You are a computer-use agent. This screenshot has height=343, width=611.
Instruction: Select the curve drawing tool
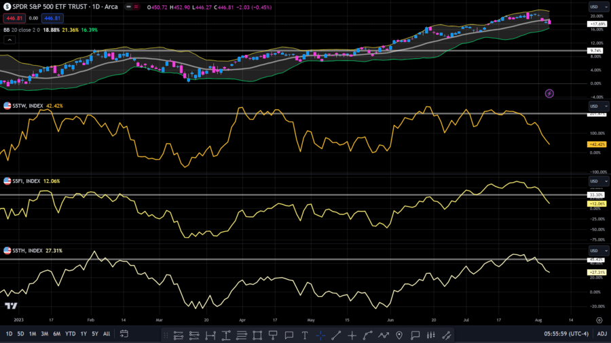point(368,335)
